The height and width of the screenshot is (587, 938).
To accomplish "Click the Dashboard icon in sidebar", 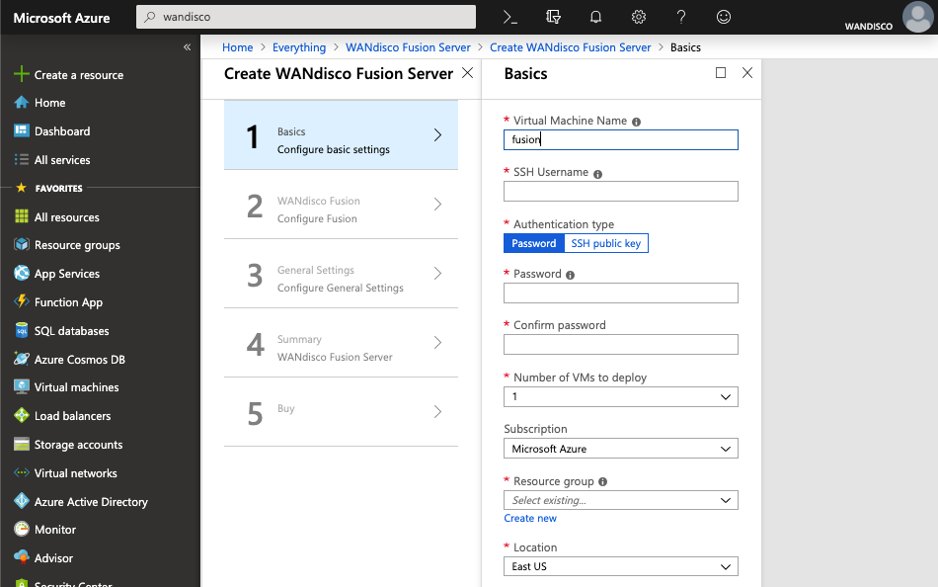I will (21, 130).
